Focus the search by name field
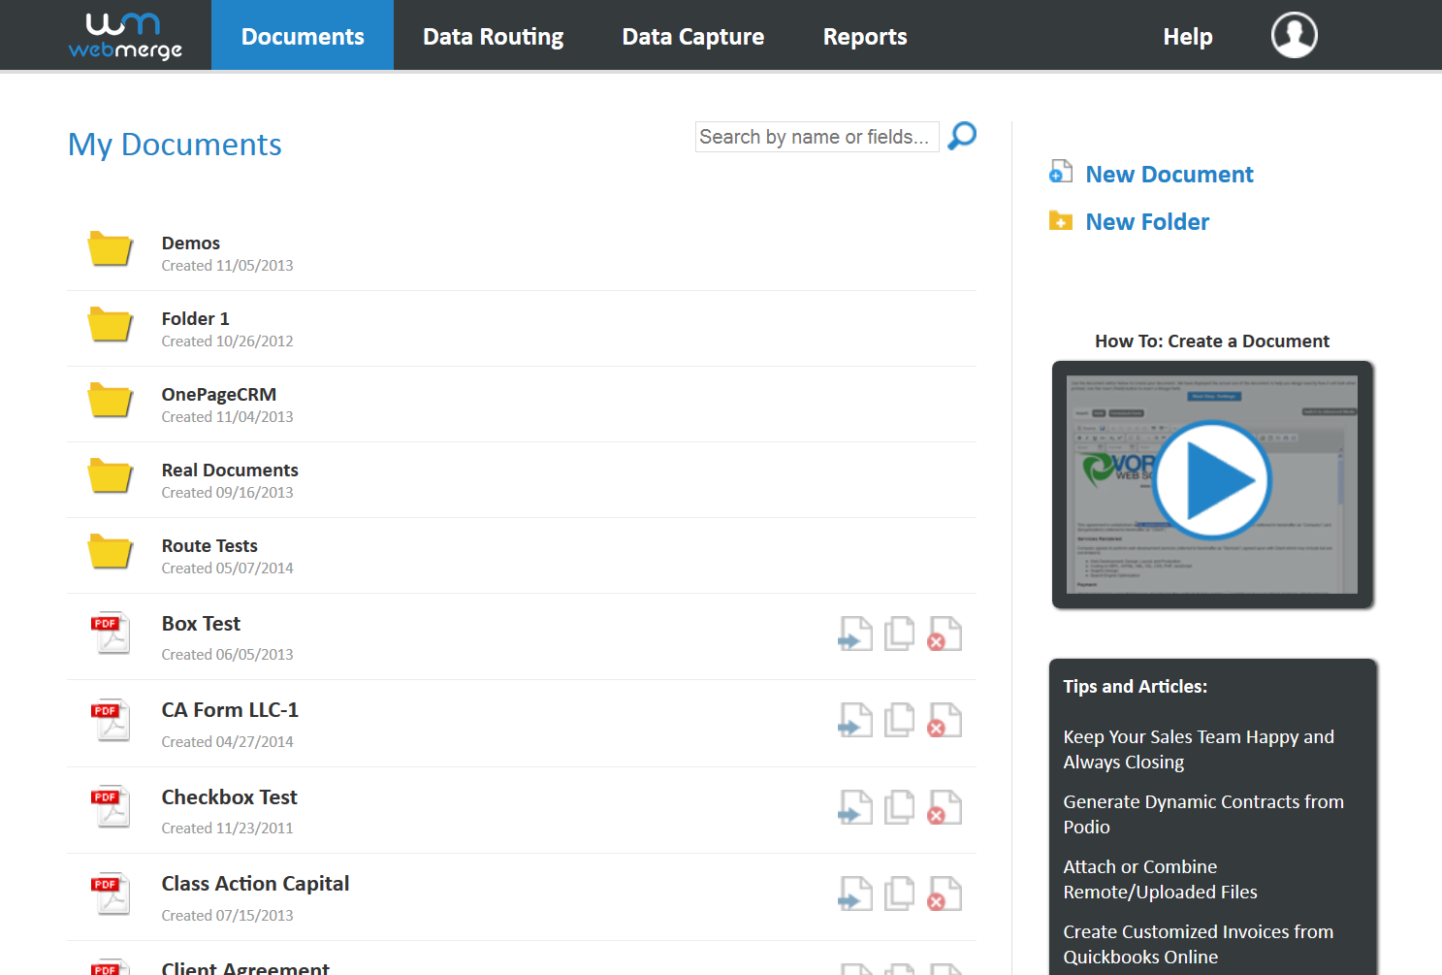The height and width of the screenshot is (975, 1442). pos(817,137)
